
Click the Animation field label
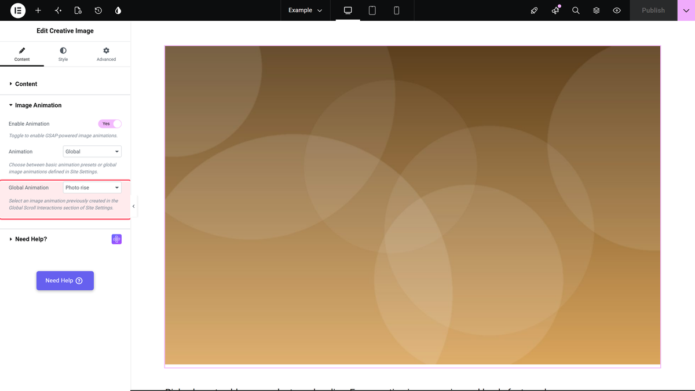(x=20, y=152)
